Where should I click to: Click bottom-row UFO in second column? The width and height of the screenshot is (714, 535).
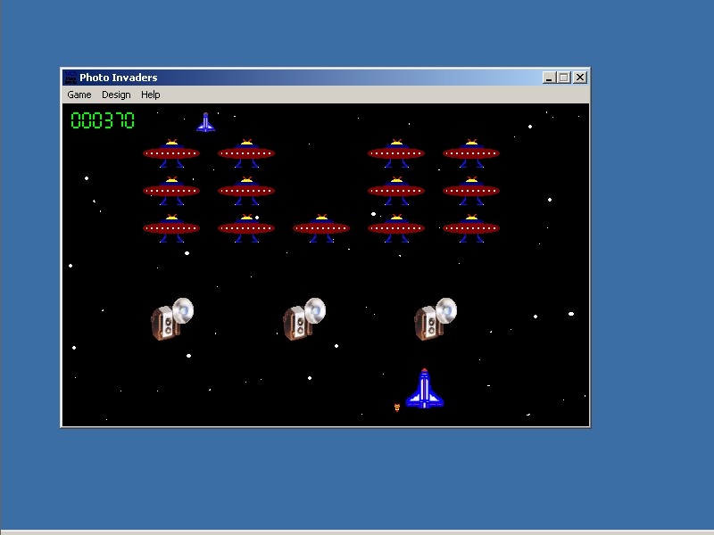(246, 228)
